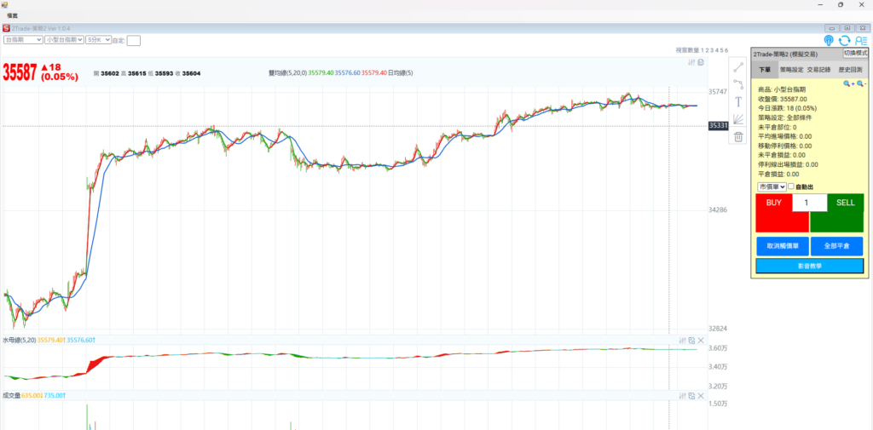873x430 pixels.
Task: Zoom in with the magnifier plus icon
Action: click(x=848, y=83)
